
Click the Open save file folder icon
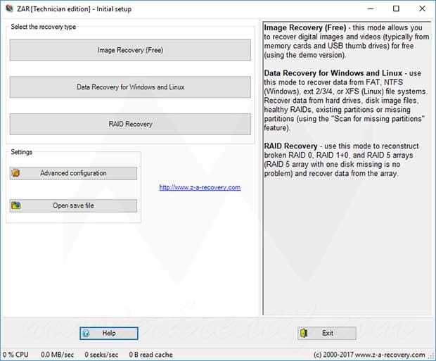(16, 205)
